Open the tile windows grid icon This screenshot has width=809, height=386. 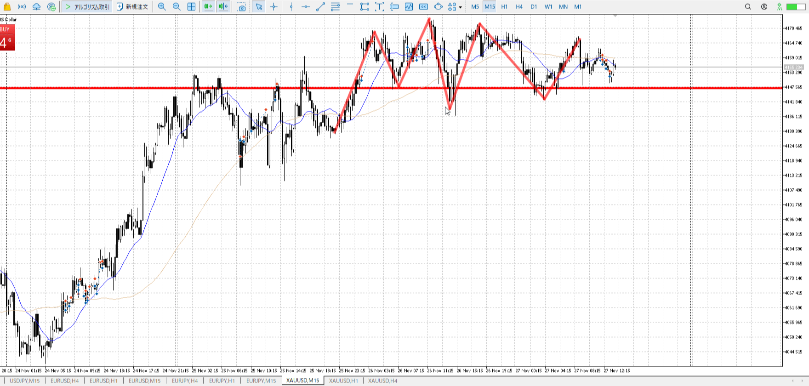(192, 7)
